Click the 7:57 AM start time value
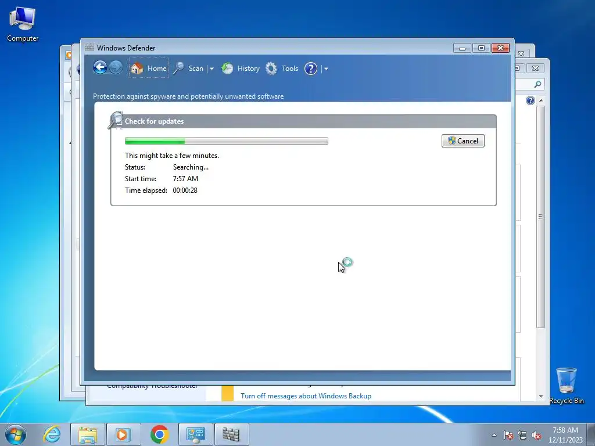The height and width of the screenshot is (446, 595). pyautogui.click(x=185, y=179)
